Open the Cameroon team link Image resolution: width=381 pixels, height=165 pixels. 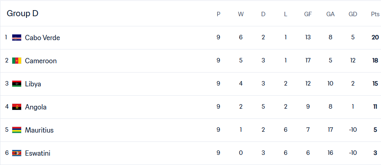pyautogui.click(x=41, y=61)
